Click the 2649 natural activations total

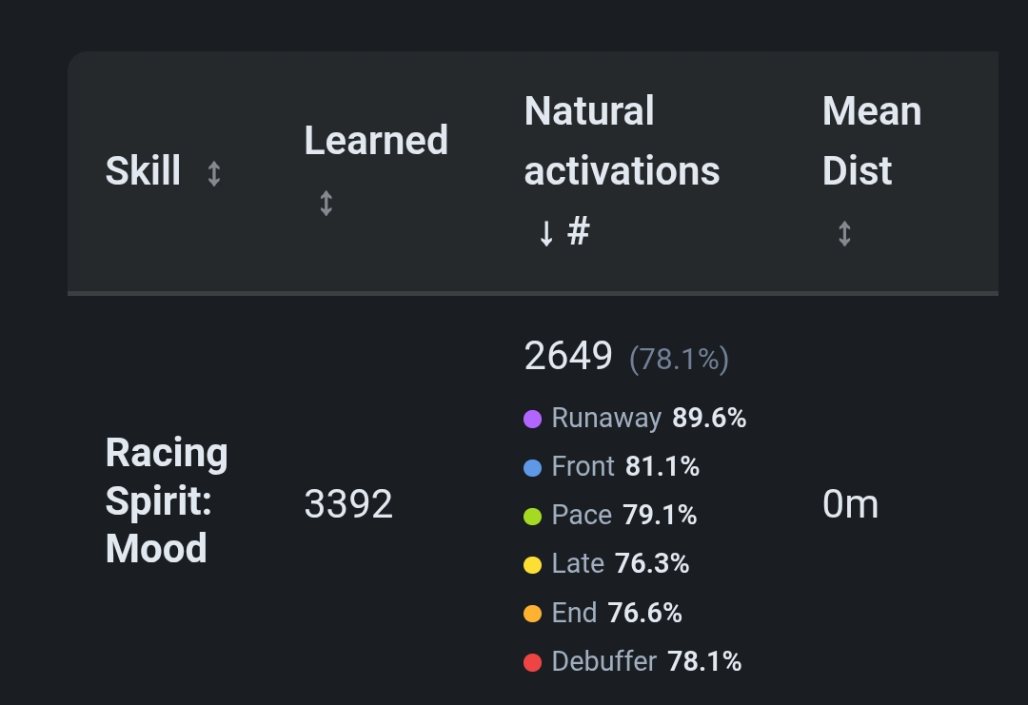[567, 357]
